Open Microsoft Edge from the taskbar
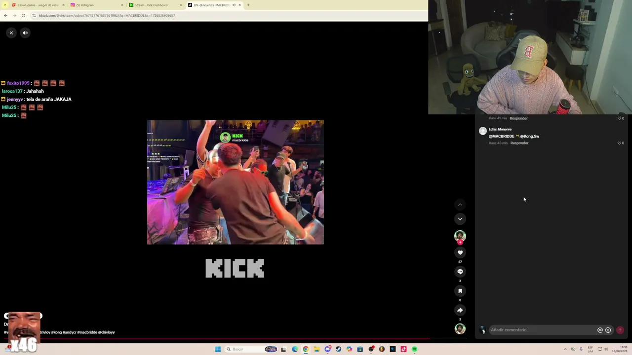 [295, 349]
